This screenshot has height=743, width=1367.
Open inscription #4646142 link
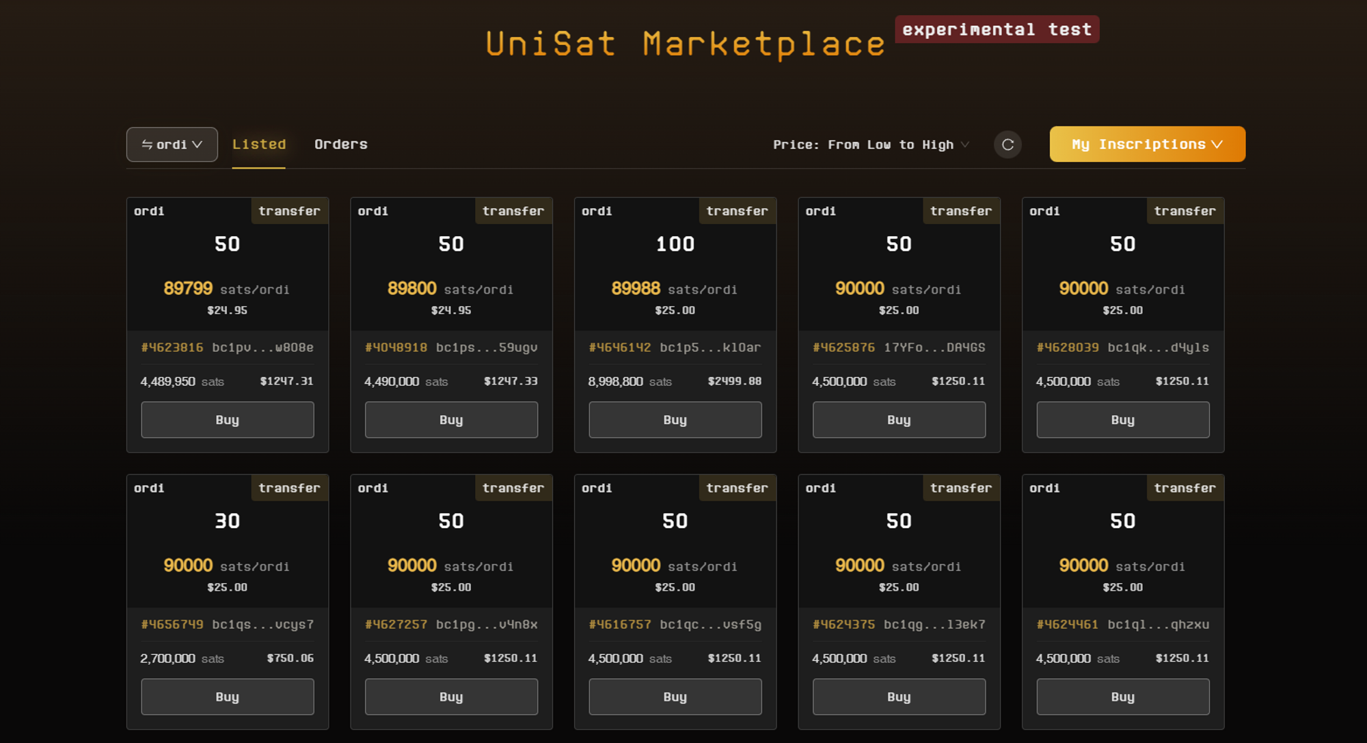click(x=620, y=348)
